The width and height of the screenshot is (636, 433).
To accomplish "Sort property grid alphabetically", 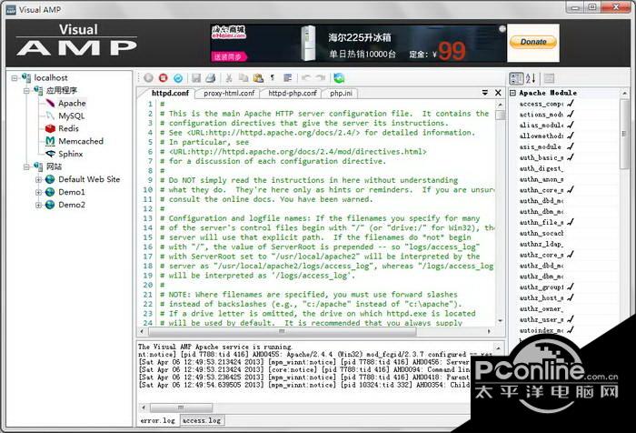I will point(531,78).
